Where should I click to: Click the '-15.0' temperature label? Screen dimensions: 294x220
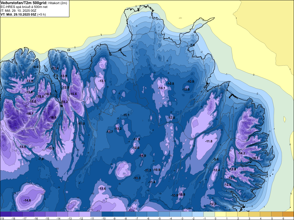[x=32, y=101]
